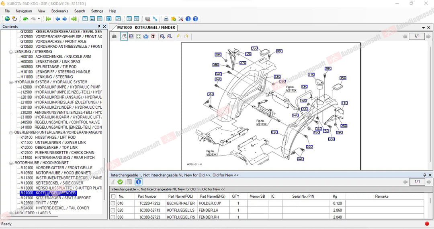Click part number TC220-47292 cell
Viewport: 434px width, 229px height.
[150, 203]
